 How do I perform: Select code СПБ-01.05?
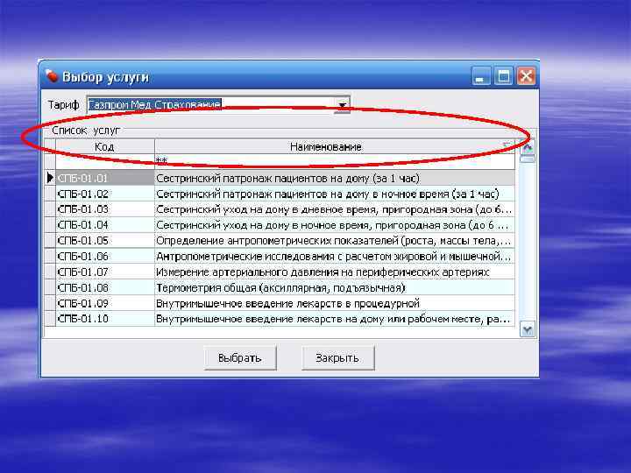[104, 241]
